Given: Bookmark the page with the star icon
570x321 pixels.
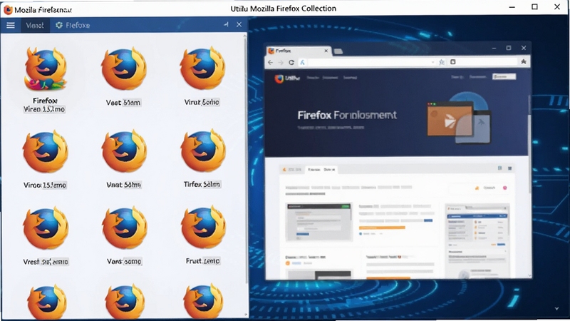Looking at the screenshot, I should point(442,62).
